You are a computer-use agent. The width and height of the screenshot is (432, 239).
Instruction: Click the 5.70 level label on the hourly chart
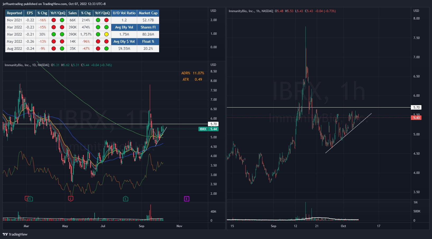pos(416,107)
